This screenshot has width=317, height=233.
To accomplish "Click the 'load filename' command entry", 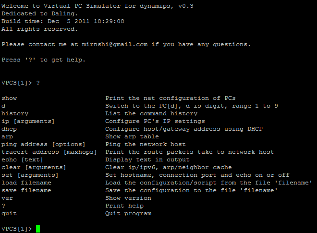I will [26, 183].
